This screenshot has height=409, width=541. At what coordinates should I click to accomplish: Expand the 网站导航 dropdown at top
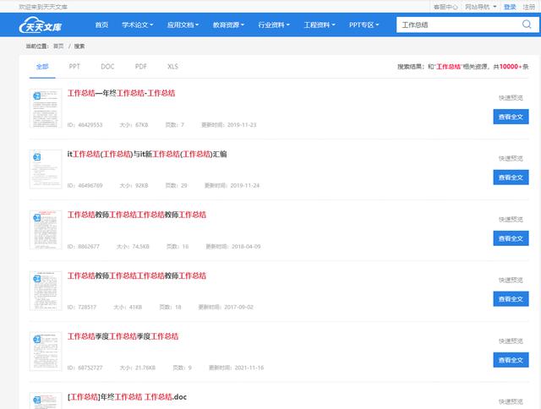[481, 7]
